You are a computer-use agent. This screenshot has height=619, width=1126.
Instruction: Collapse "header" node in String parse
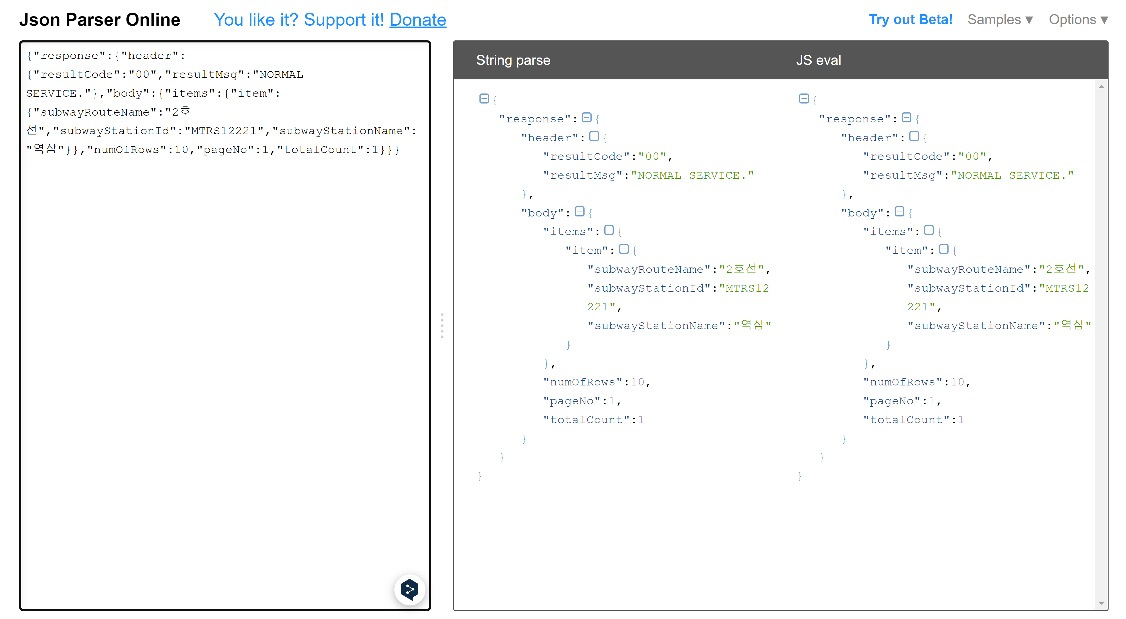594,136
